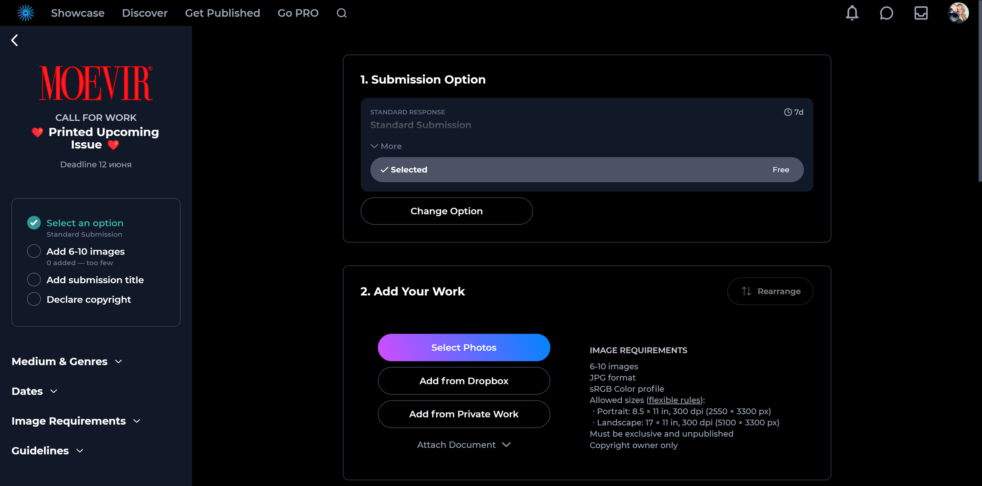The width and height of the screenshot is (982, 486).
Task: Click the Rearrange button
Action: point(770,291)
